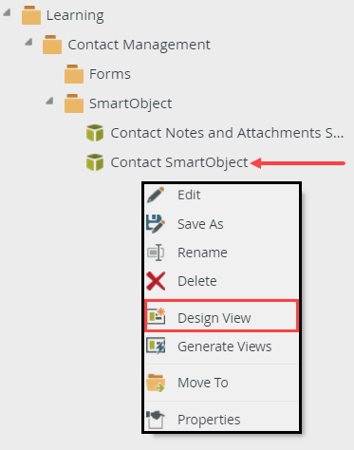Viewport: 354px width, 450px height.
Task: Click the Rename text-cursor icon
Action: coord(156,253)
